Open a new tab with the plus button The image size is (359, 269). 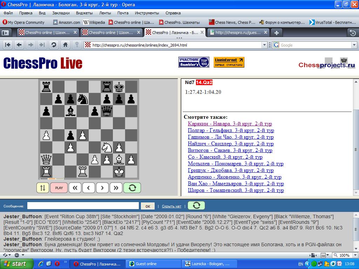coord(277,33)
